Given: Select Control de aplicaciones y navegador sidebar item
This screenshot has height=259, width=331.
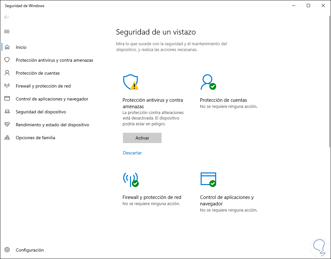Looking at the screenshot, I should pyautogui.click(x=52, y=99).
